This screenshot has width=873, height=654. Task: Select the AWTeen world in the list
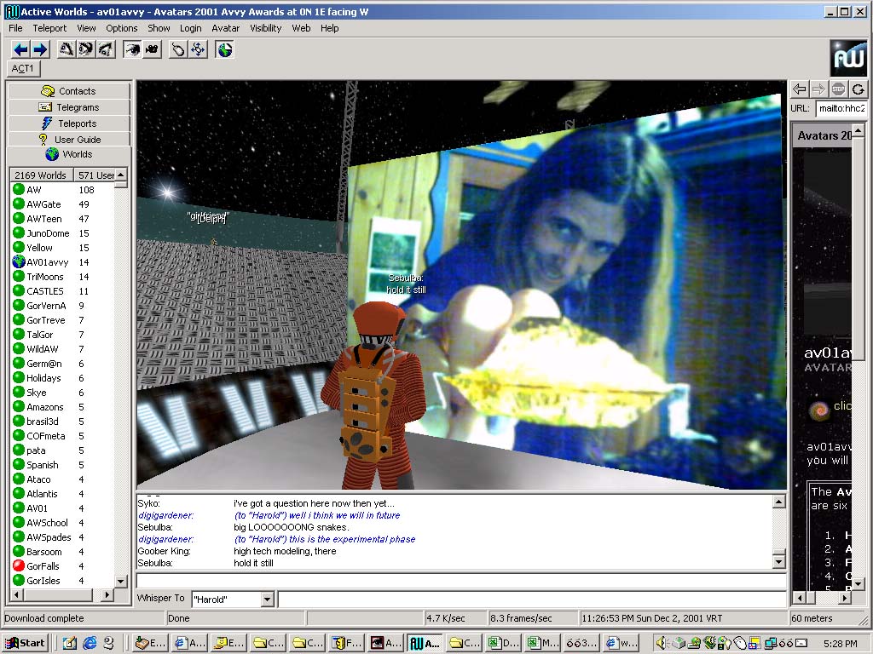tap(44, 219)
